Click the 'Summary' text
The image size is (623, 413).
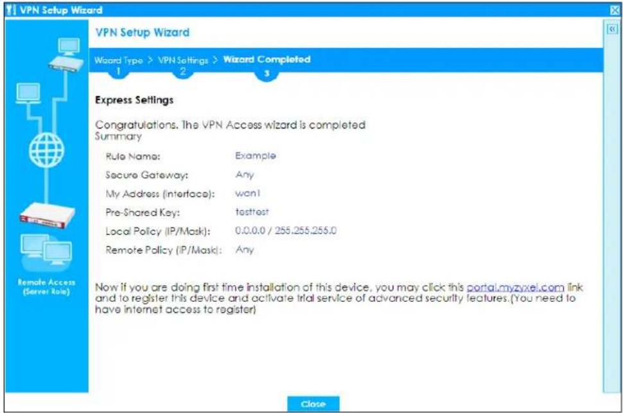[118, 136]
